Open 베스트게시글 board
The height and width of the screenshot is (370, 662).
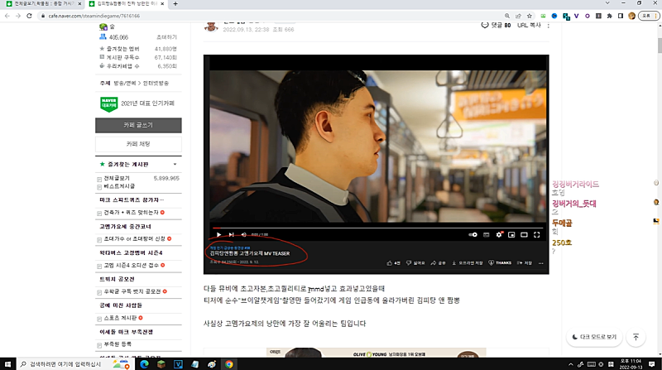119,186
